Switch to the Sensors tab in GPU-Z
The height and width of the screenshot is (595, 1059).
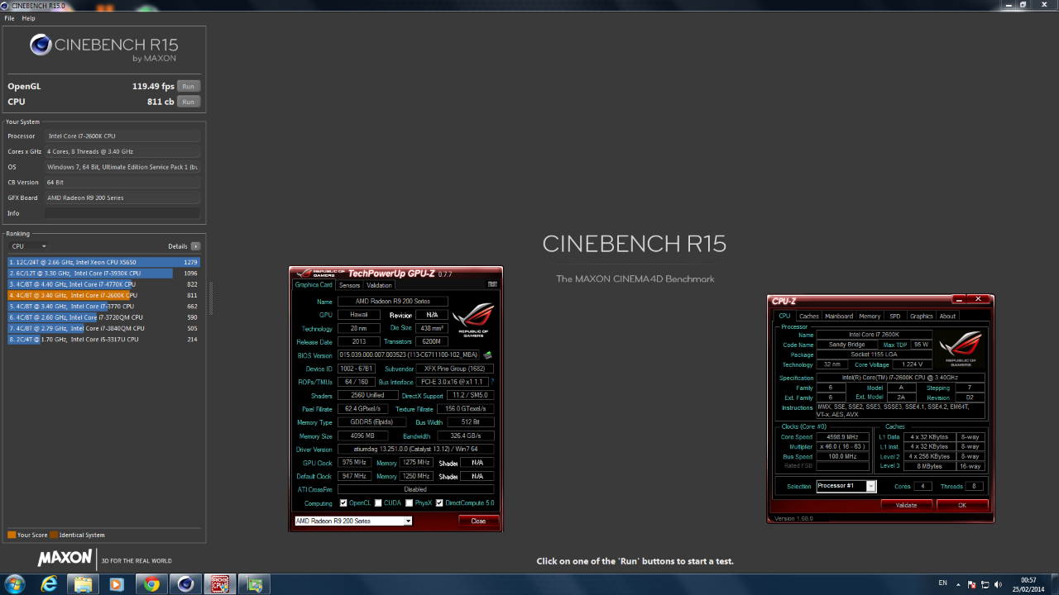click(x=349, y=285)
